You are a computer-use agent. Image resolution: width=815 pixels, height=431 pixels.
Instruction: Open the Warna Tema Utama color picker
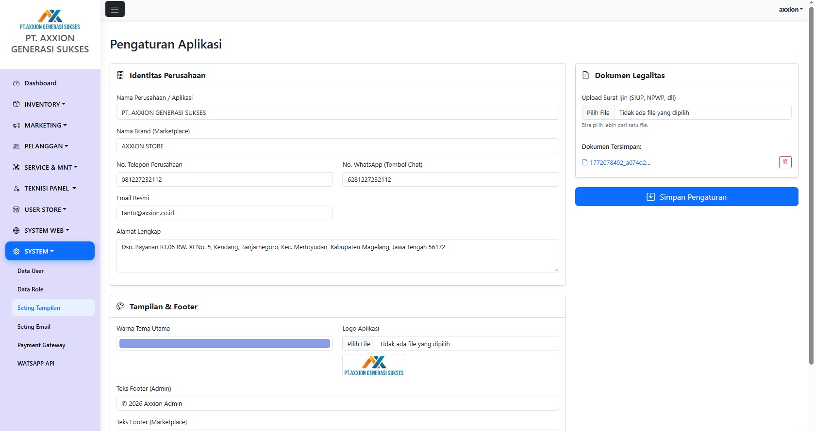click(225, 343)
